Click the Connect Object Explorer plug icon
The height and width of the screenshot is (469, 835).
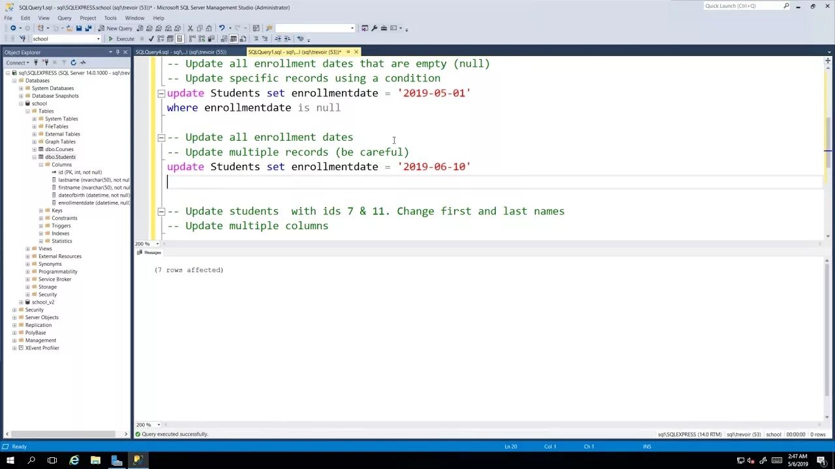36,63
